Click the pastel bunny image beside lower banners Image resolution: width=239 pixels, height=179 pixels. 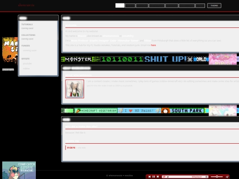tap(223, 110)
